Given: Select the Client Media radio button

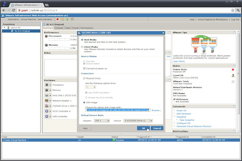Looking at the screenshot, I should tap(82, 47).
